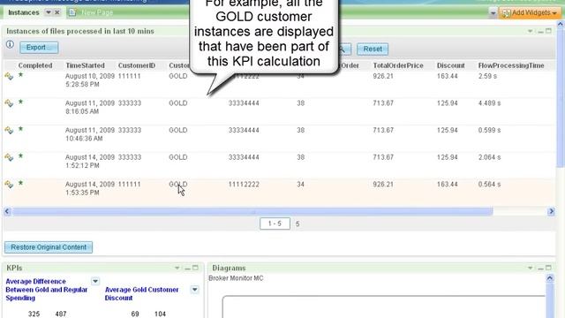
Task: Click the 2.064 s processing time cell
Action: pyautogui.click(x=489, y=157)
